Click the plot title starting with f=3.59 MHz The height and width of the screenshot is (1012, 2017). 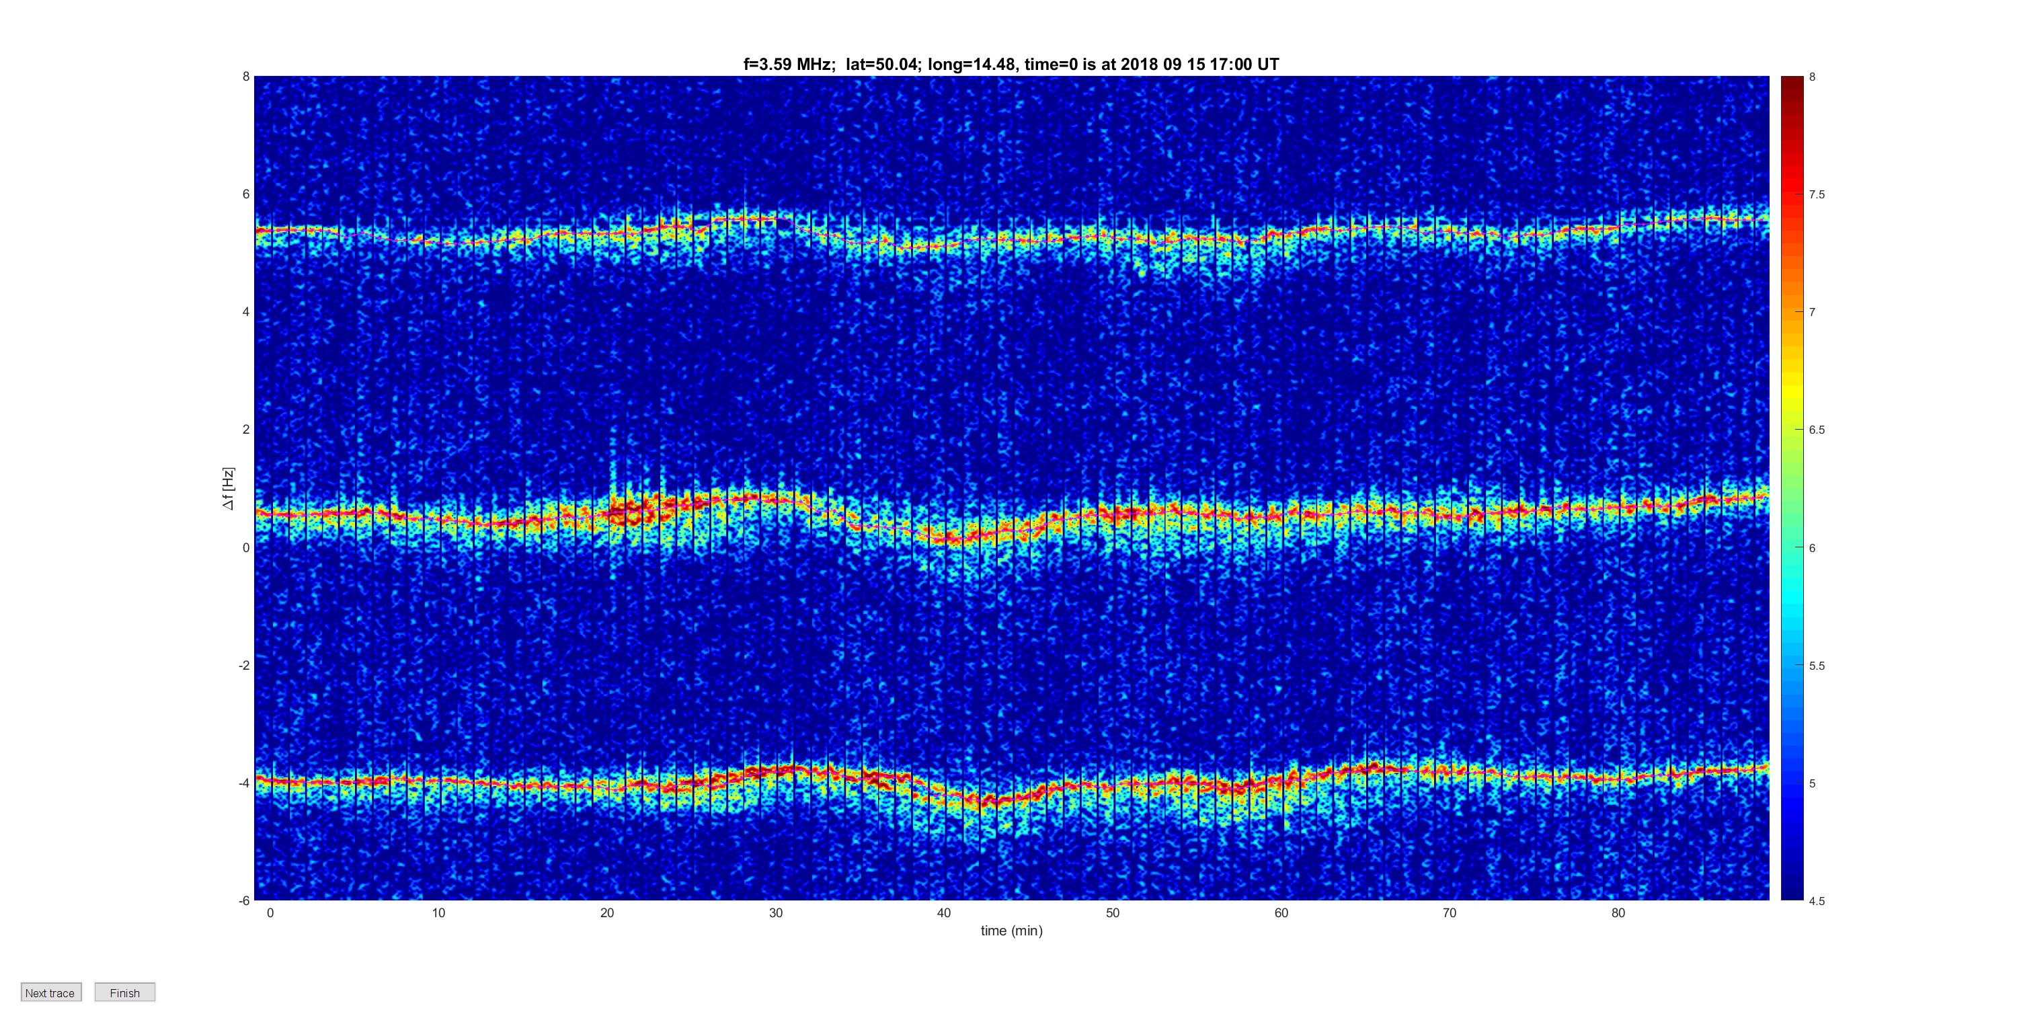pyautogui.click(x=1011, y=65)
